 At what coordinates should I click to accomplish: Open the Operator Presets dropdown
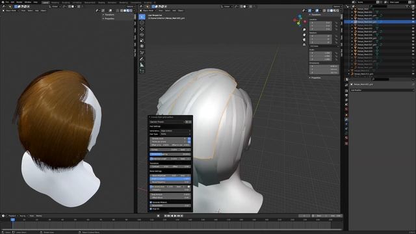pos(167,122)
